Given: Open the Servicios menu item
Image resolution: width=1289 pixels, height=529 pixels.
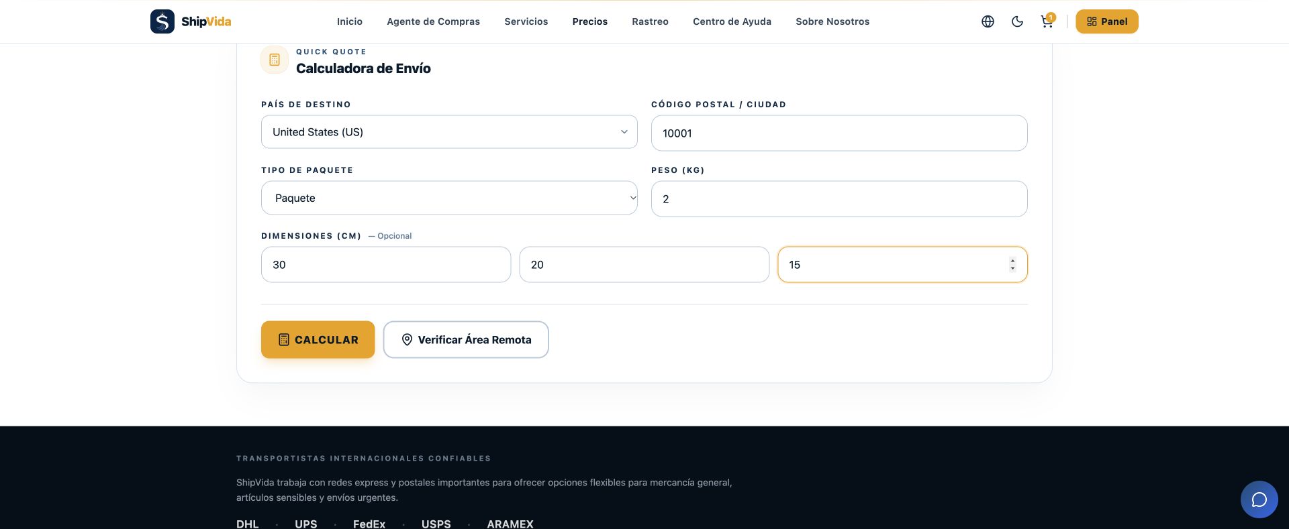Looking at the screenshot, I should point(526,21).
